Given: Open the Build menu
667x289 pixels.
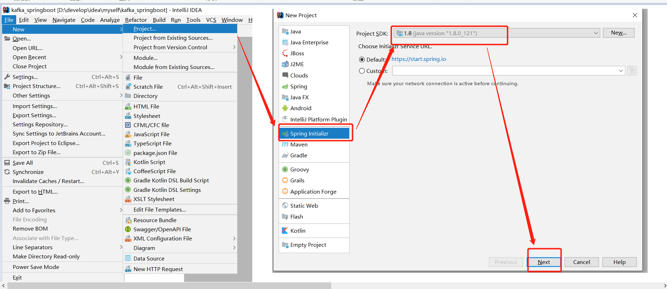Looking at the screenshot, I should click(159, 20).
